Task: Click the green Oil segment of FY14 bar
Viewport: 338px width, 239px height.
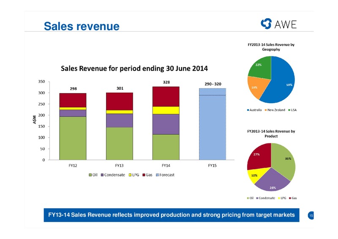Action: [x=166, y=147]
